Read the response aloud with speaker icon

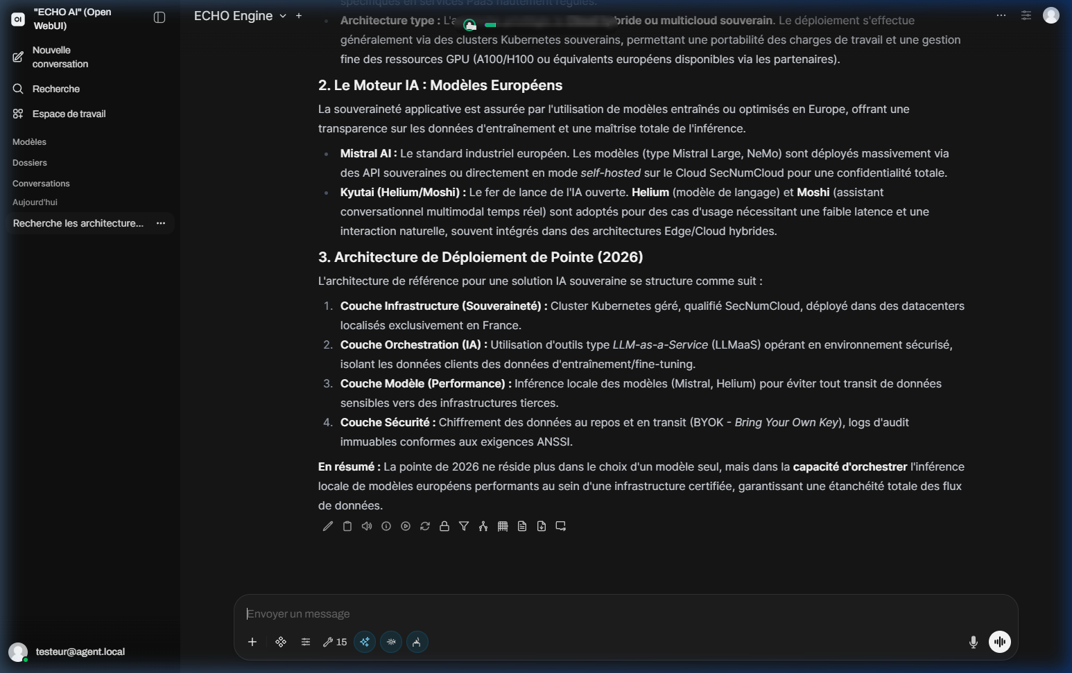[x=367, y=526]
